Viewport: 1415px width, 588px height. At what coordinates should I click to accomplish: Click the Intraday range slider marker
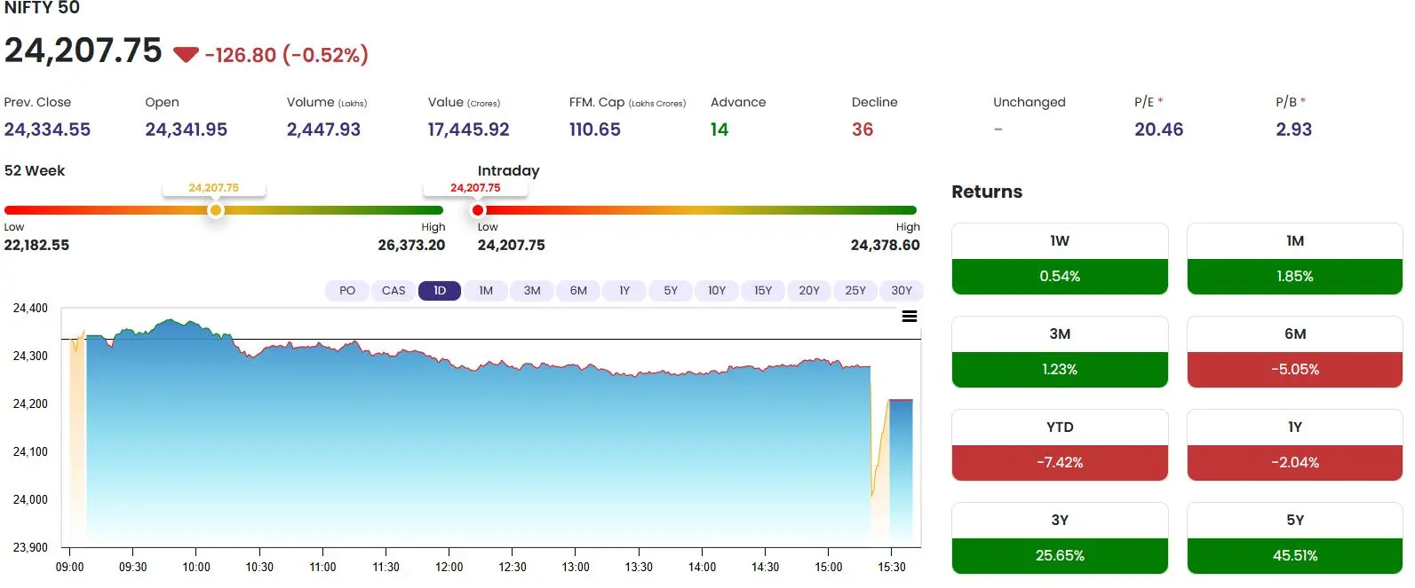coord(478,210)
